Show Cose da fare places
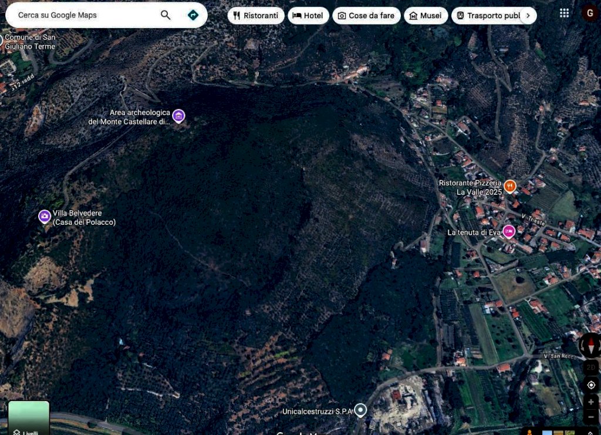Viewport: 601px width, 435px height. (x=366, y=16)
